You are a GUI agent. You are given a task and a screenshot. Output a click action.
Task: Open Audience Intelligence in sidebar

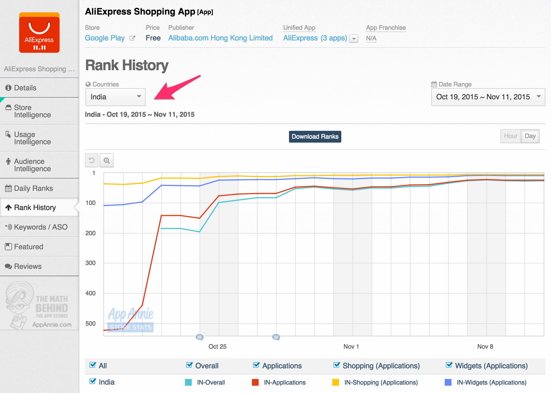39,165
